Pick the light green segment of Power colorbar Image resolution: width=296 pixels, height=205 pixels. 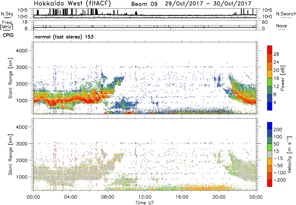point(270,83)
